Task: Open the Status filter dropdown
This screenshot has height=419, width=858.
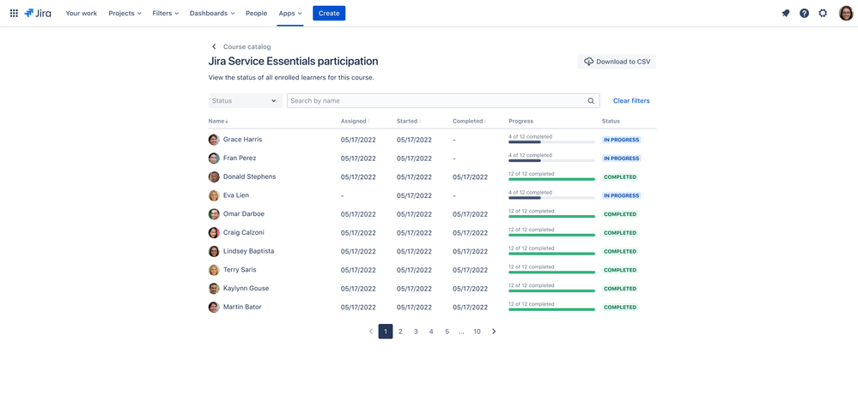Action: 245,101
